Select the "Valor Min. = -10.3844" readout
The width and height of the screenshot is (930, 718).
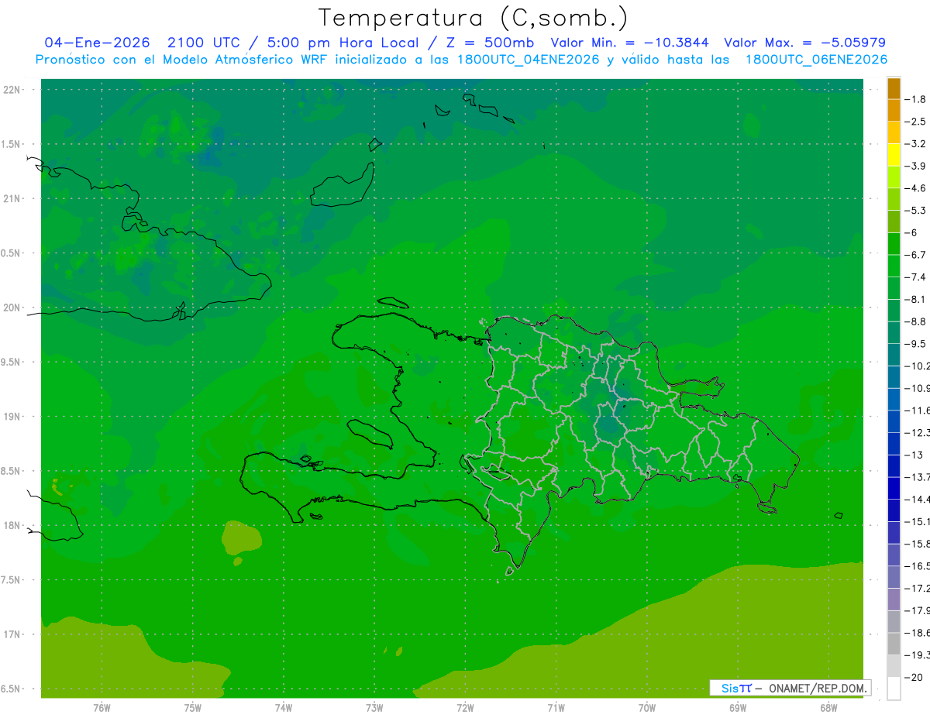click(x=631, y=43)
